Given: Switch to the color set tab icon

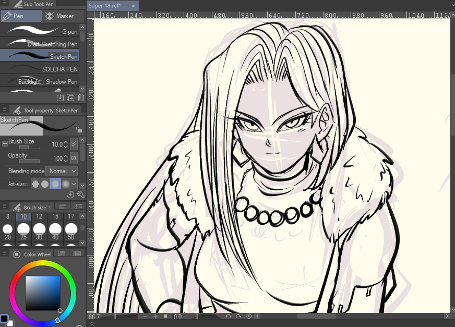Looking at the screenshot, I should pyautogui.click(x=62, y=253).
